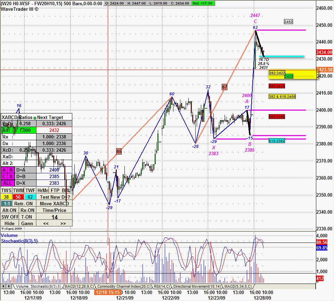This screenshot has width=334, height=301.
Task: Toggle Alt-ON setting
Action: (x=9, y=210)
